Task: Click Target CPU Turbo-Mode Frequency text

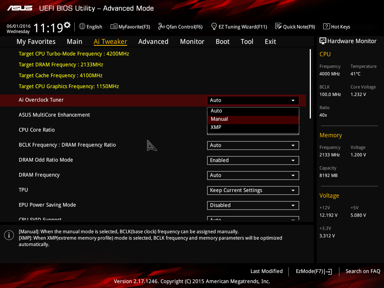Action: [x=74, y=54]
